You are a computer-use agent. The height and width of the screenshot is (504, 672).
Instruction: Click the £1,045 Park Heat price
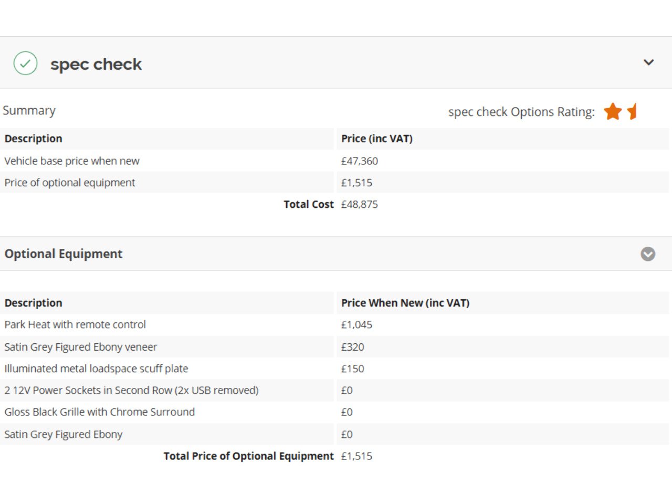(x=357, y=324)
